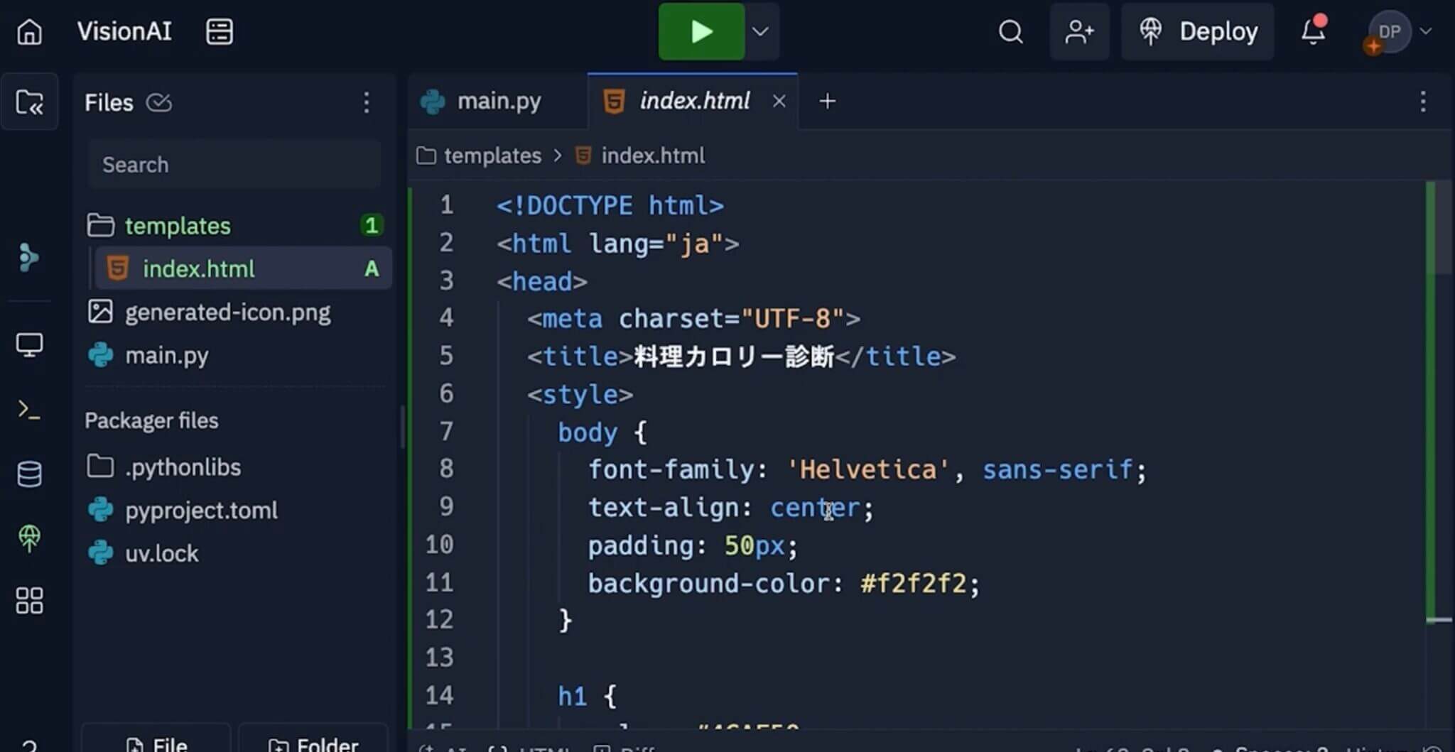This screenshot has height=752, width=1455.
Task: Add a new tab with plus
Action: click(x=827, y=102)
